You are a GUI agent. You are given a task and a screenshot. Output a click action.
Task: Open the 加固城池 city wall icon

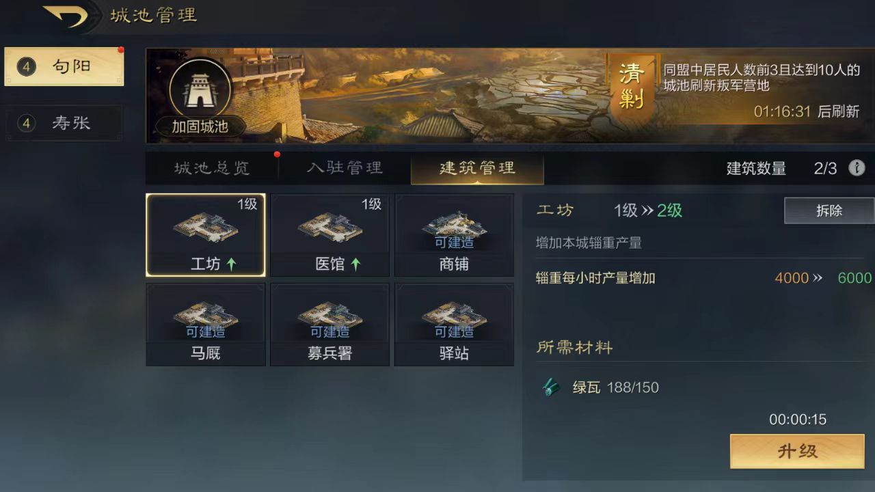pyautogui.click(x=200, y=90)
